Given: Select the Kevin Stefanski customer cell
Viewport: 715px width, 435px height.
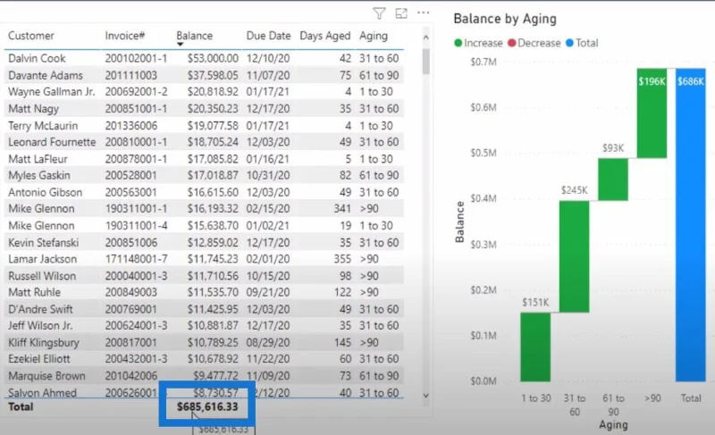Looking at the screenshot, I should (x=43, y=242).
